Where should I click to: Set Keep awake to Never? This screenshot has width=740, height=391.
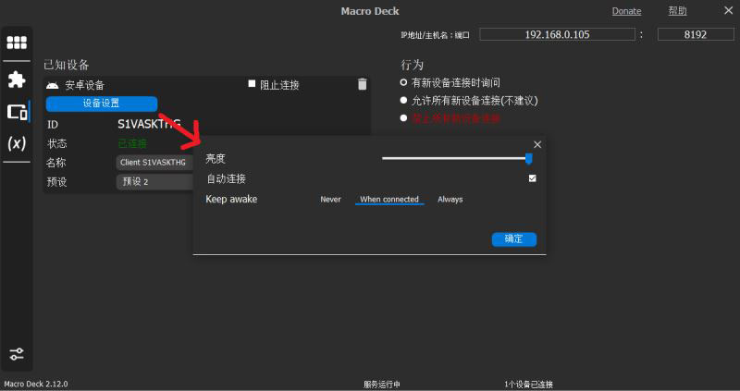click(x=330, y=200)
